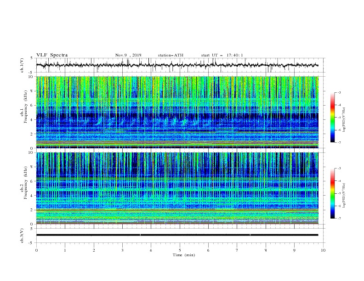Click the ch.2 colorbar "log(PSD)(V²/Hz)" label
The width and height of the screenshot is (364, 281).
click(x=344, y=195)
